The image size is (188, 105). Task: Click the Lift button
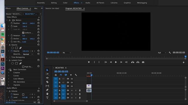(x=132, y=62)
